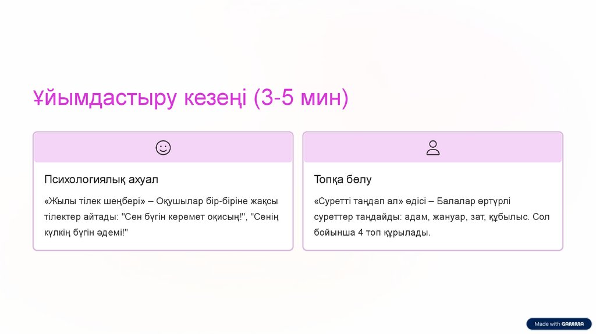The width and height of the screenshot is (596, 334).
Task: Click the text "бойынша 4 топ құрылады"
Action: [371, 232]
